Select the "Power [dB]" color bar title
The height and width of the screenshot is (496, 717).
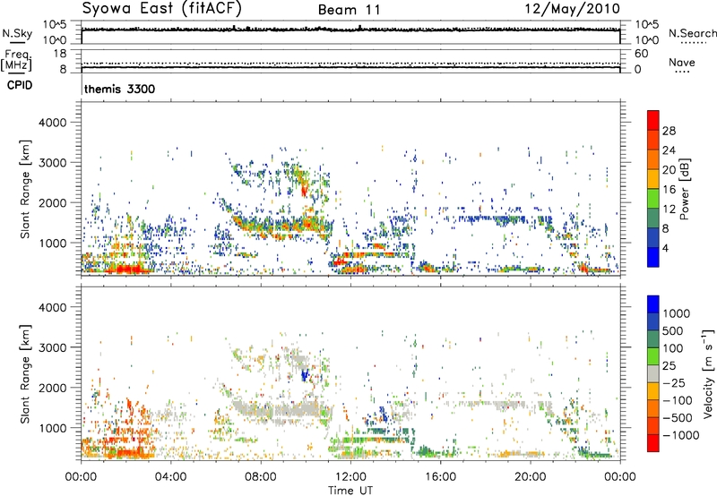(x=685, y=189)
